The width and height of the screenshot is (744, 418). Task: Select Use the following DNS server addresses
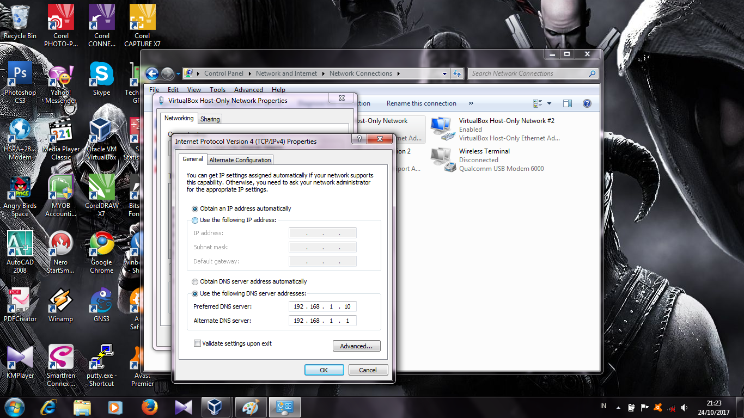click(x=195, y=294)
